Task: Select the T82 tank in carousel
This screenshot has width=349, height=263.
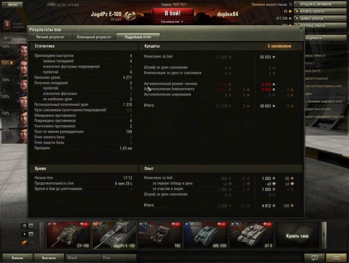Action: pos(160,235)
